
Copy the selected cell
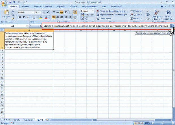click(13, 15)
